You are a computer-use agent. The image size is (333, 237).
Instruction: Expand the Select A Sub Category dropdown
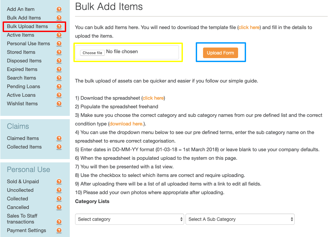pos(240,219)
